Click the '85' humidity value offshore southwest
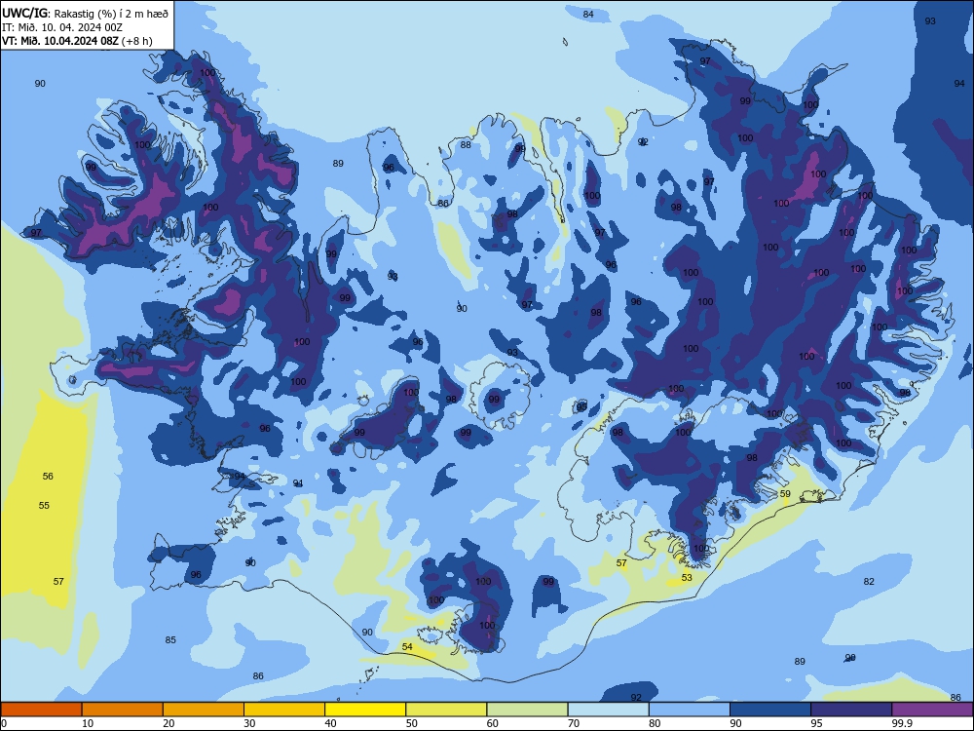 coord(170,639)
